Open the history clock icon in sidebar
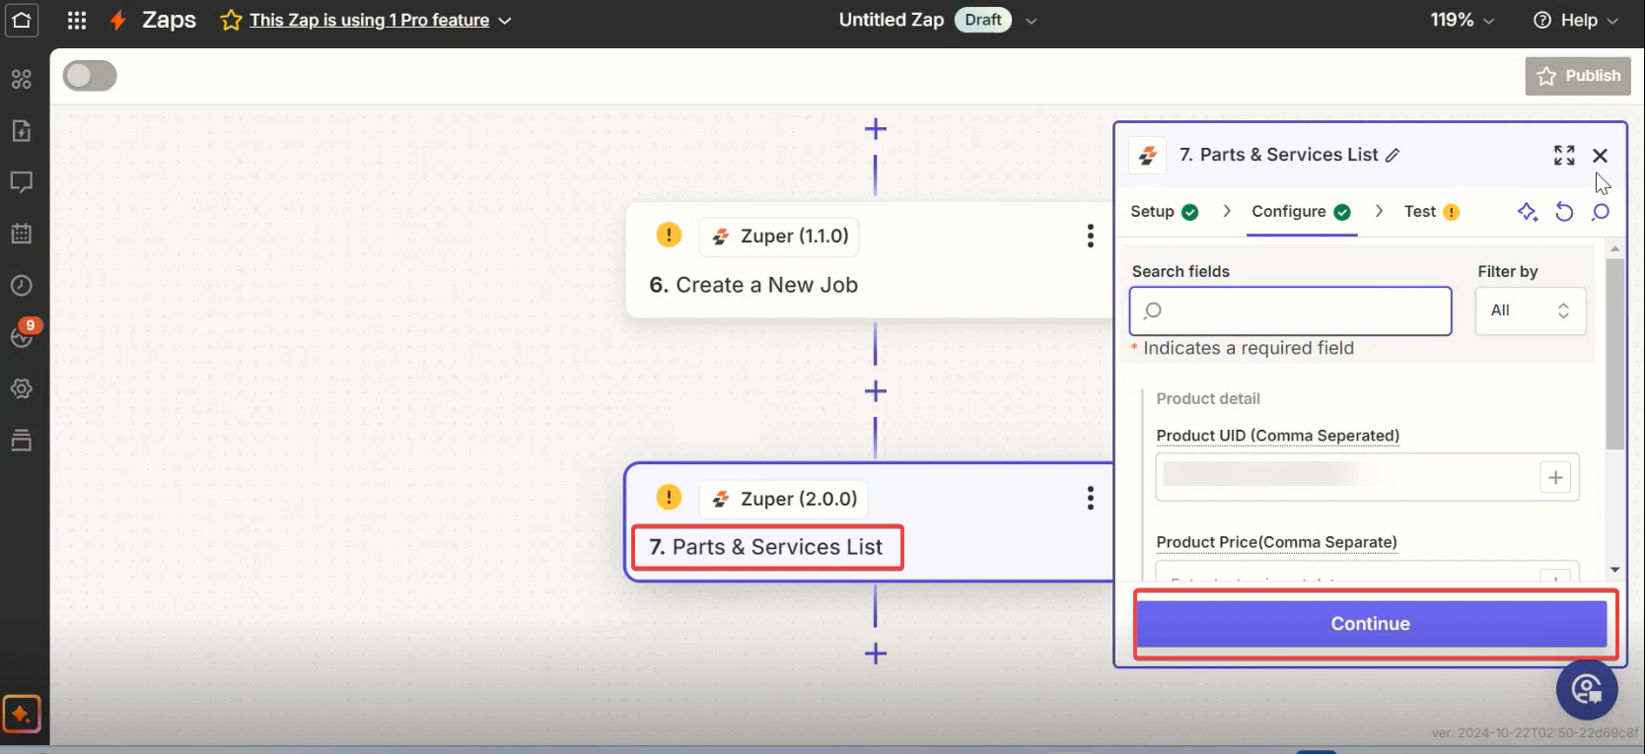The width and height of the screenshot is (1645, 754). pos(22,286)
